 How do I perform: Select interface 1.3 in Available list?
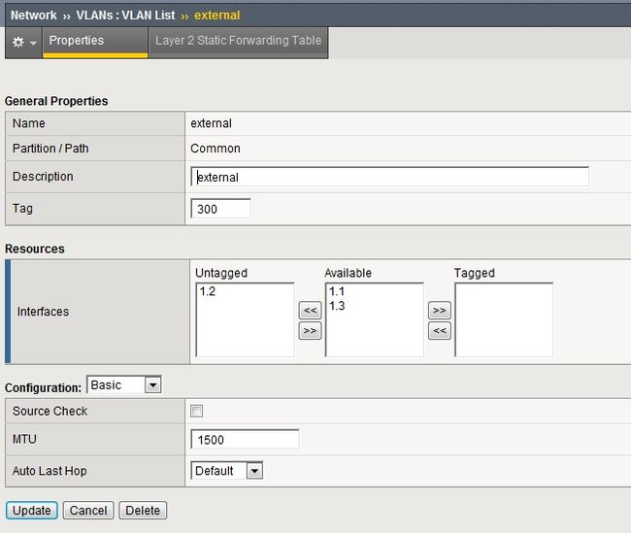(337, 306)
